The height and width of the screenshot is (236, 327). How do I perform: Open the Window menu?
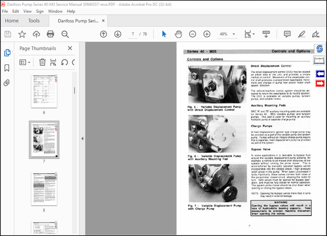pos(55,11)
